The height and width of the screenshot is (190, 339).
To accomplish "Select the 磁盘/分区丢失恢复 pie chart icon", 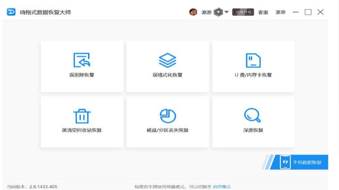I will (167, 116).
